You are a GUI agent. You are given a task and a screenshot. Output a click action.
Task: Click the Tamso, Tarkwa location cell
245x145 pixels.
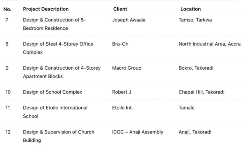(195, 20)
